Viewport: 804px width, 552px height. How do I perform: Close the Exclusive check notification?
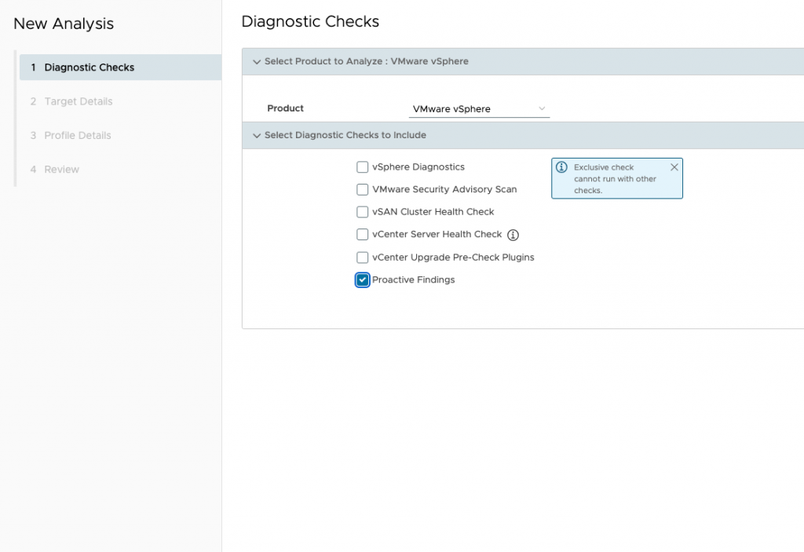(674, 167)
